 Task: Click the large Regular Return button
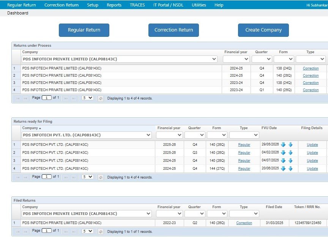click(x=84, y=30)
